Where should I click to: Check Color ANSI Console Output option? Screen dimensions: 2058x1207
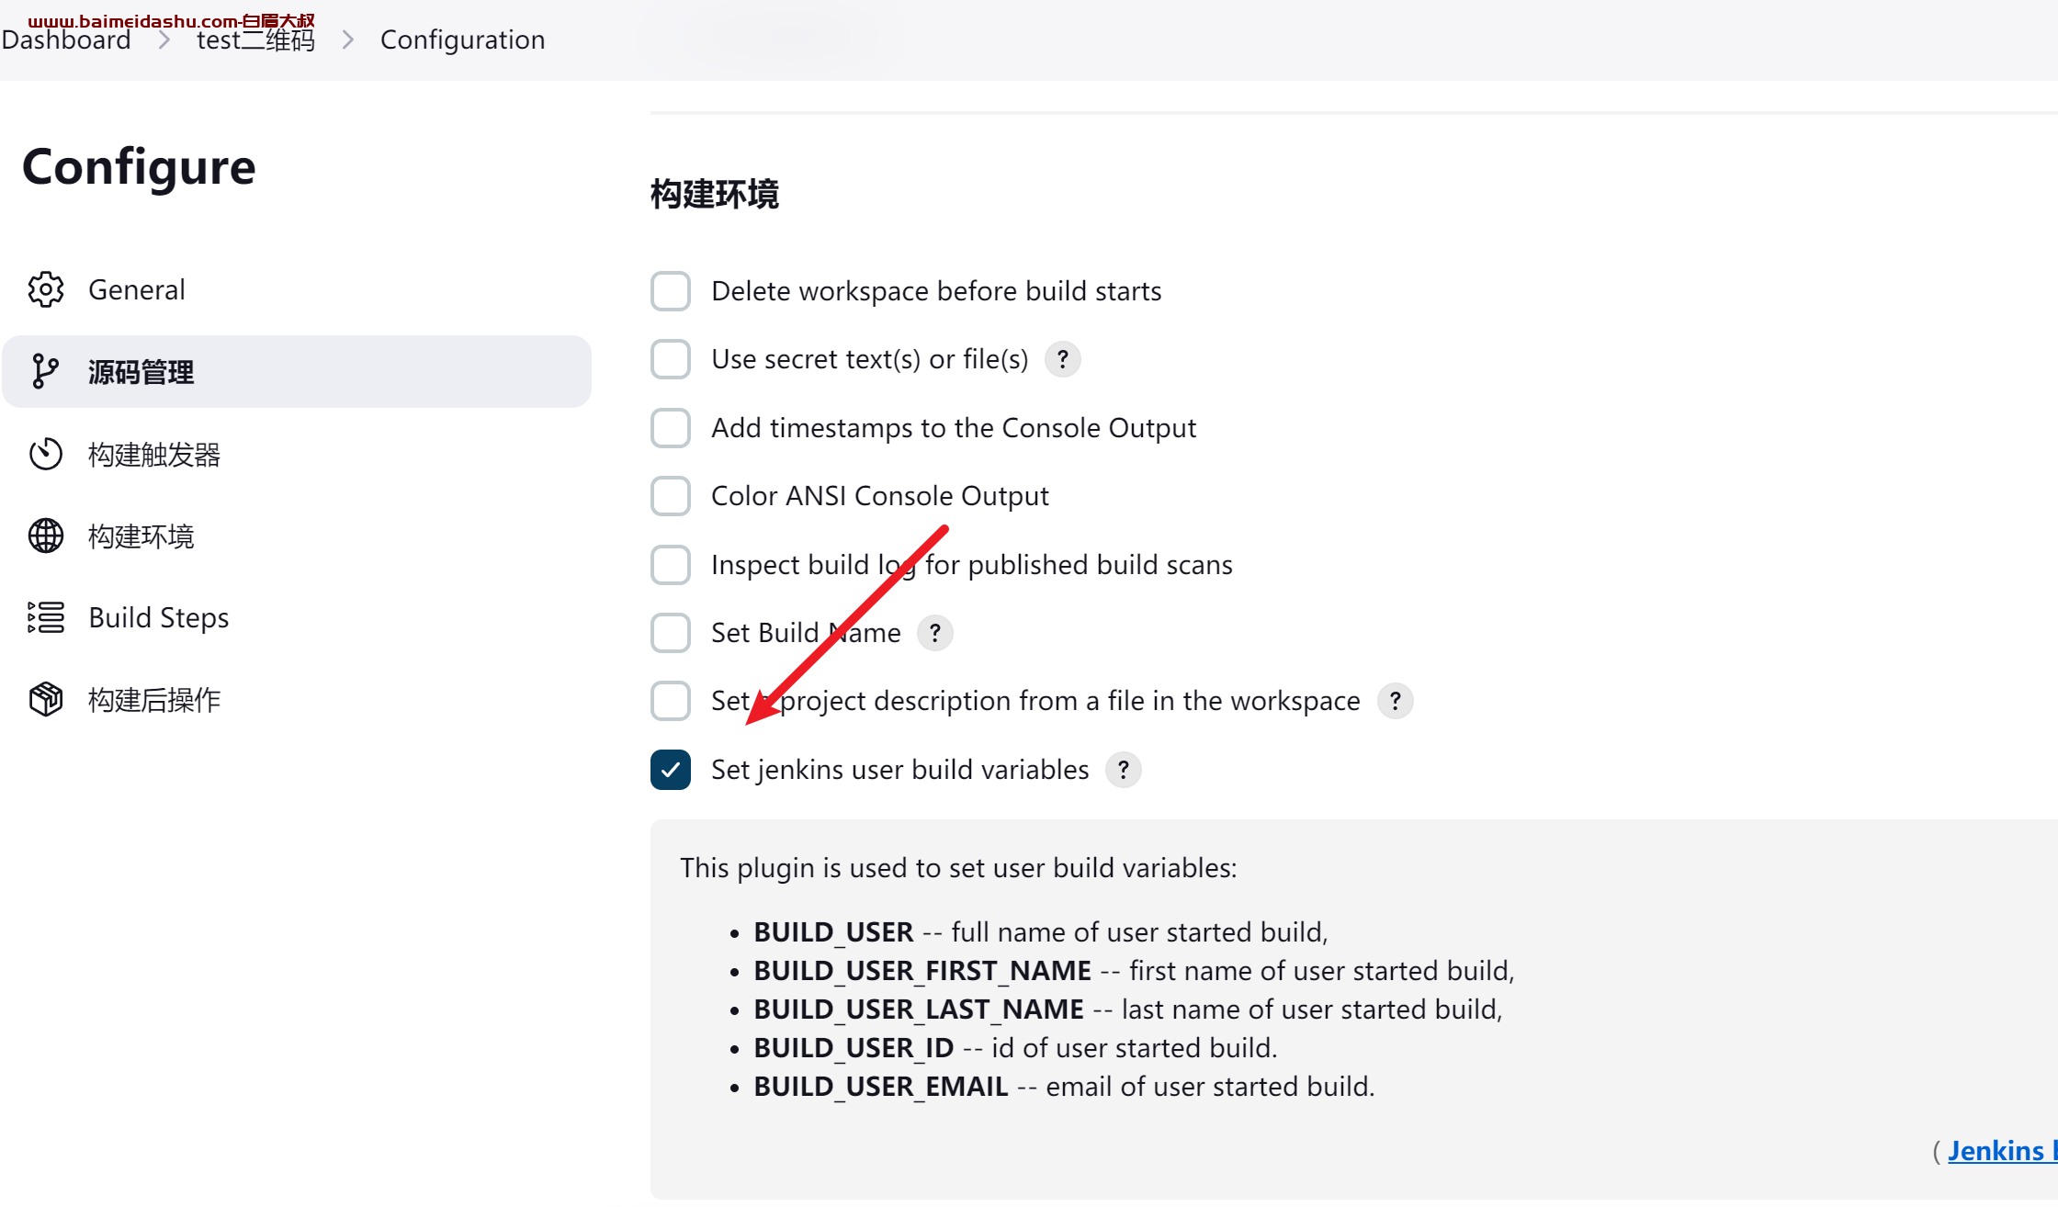tap(671, 496)
